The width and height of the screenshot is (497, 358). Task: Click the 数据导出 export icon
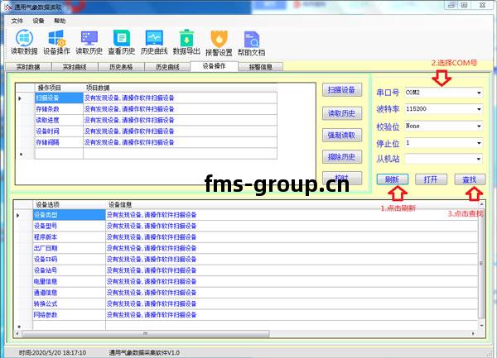click(187, 39)
